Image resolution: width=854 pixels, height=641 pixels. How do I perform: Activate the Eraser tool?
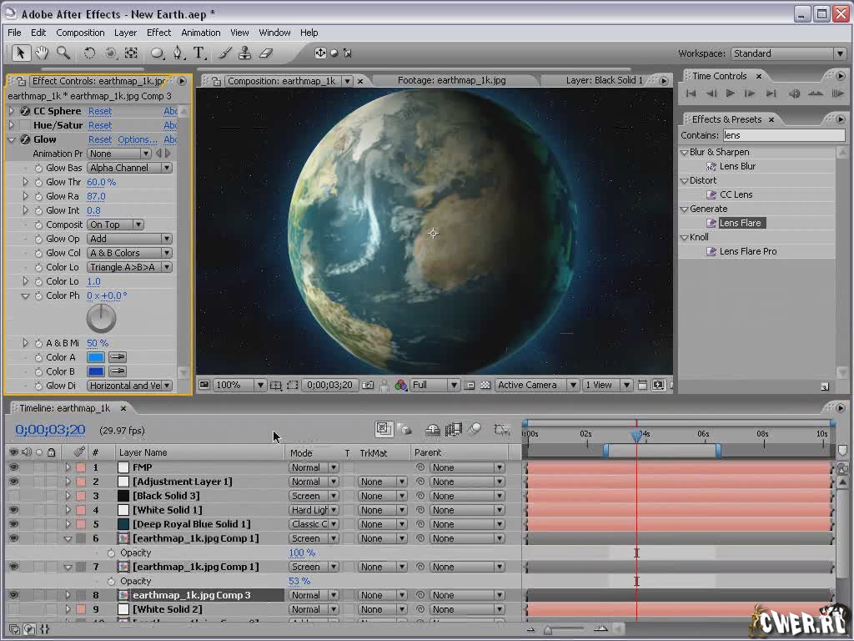coord(266,53)
